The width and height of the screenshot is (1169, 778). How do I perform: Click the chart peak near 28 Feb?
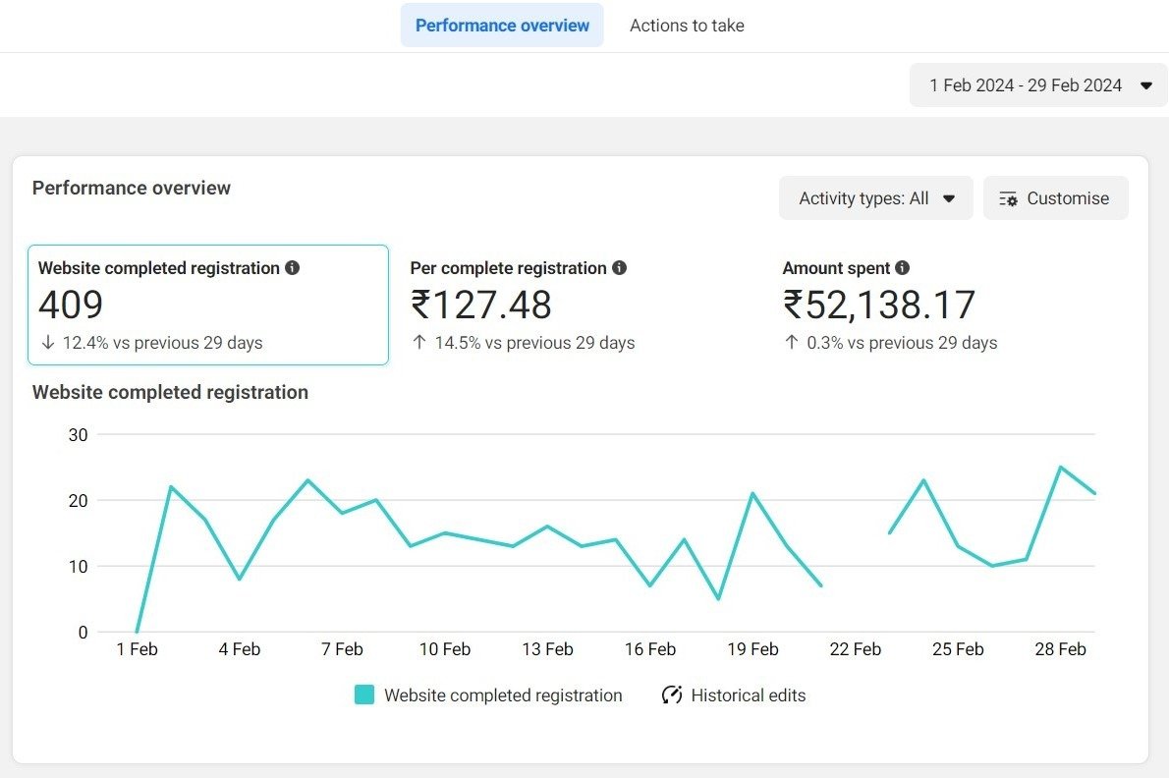coord(1060,469)
